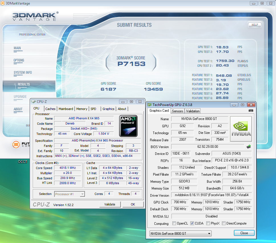Click the NVIDIA logo in GPU-Z
The height and width of the screenshot is (243, 276).
point(241,129)
